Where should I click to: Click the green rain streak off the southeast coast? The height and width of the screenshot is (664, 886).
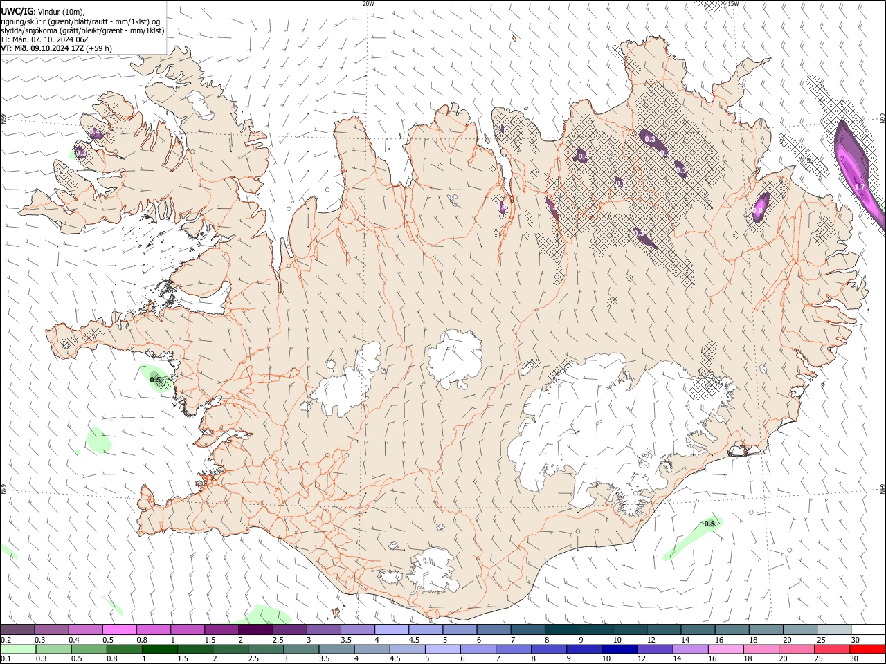click(x=692, y=538)
